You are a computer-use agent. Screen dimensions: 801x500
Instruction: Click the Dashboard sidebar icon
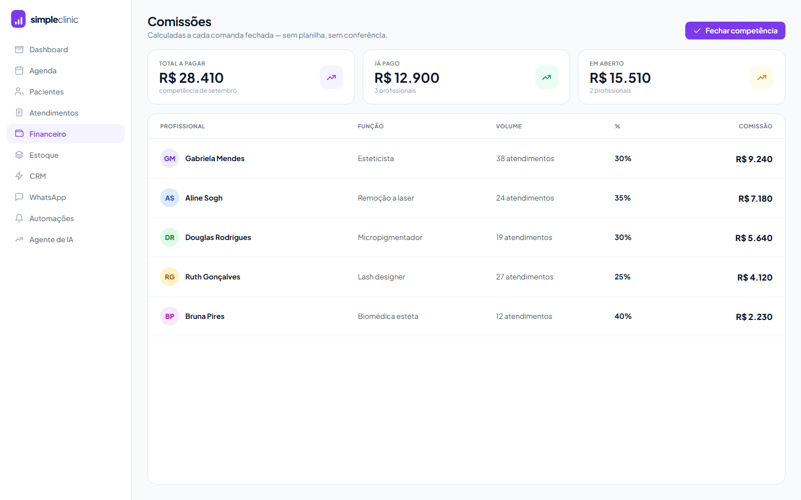[19, 49]
